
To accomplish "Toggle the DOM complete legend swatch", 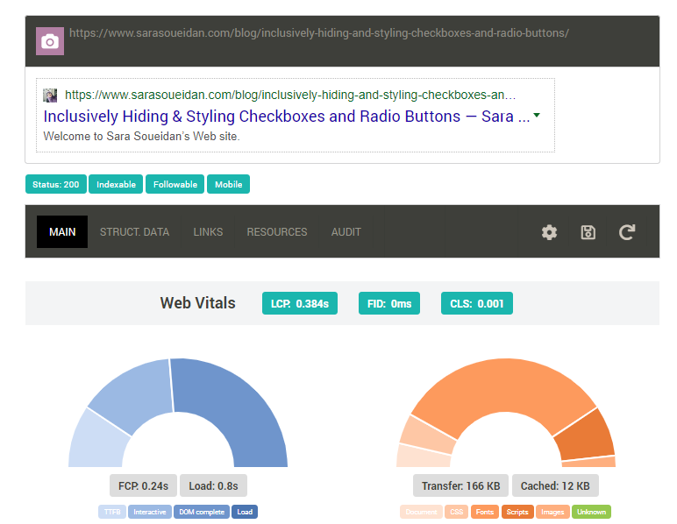I will click(202, 512).
